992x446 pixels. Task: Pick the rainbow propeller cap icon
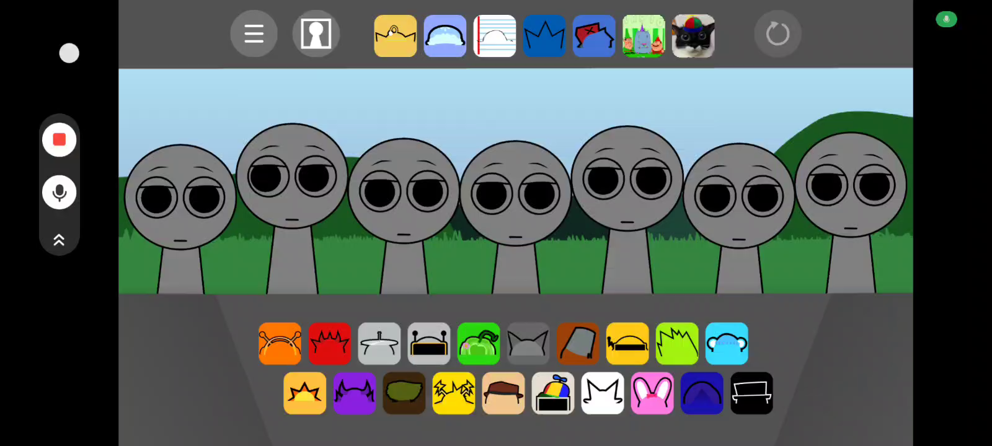click(552, 393)
